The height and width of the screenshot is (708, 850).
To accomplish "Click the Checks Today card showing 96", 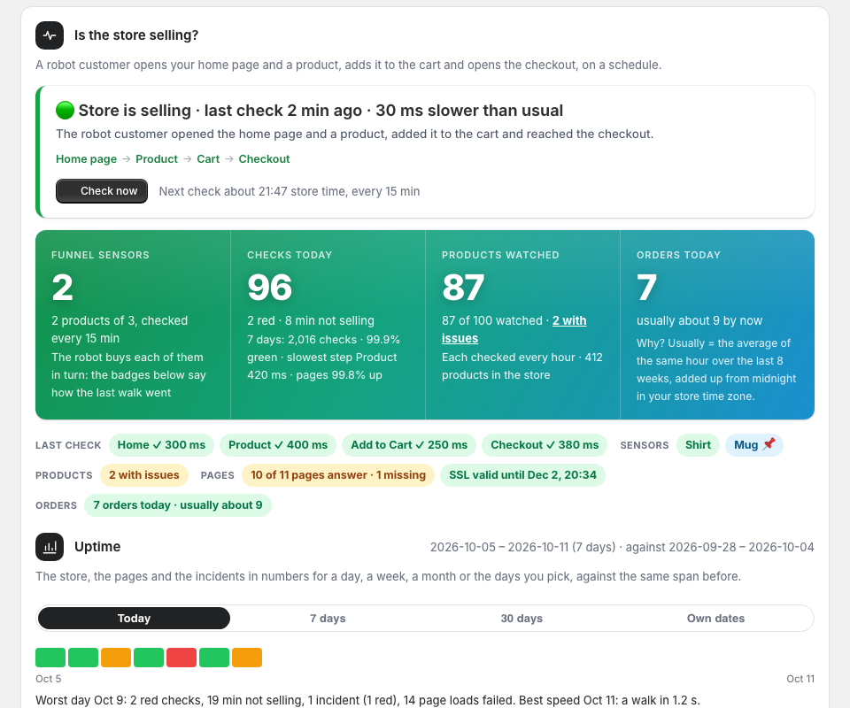I will tap(328, 325).
